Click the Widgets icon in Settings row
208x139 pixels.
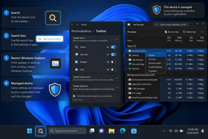click(x=77, y=62)
